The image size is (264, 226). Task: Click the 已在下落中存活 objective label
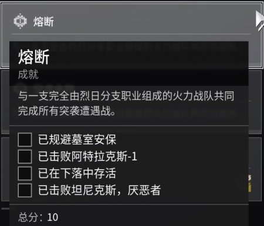tap(77, 173)
